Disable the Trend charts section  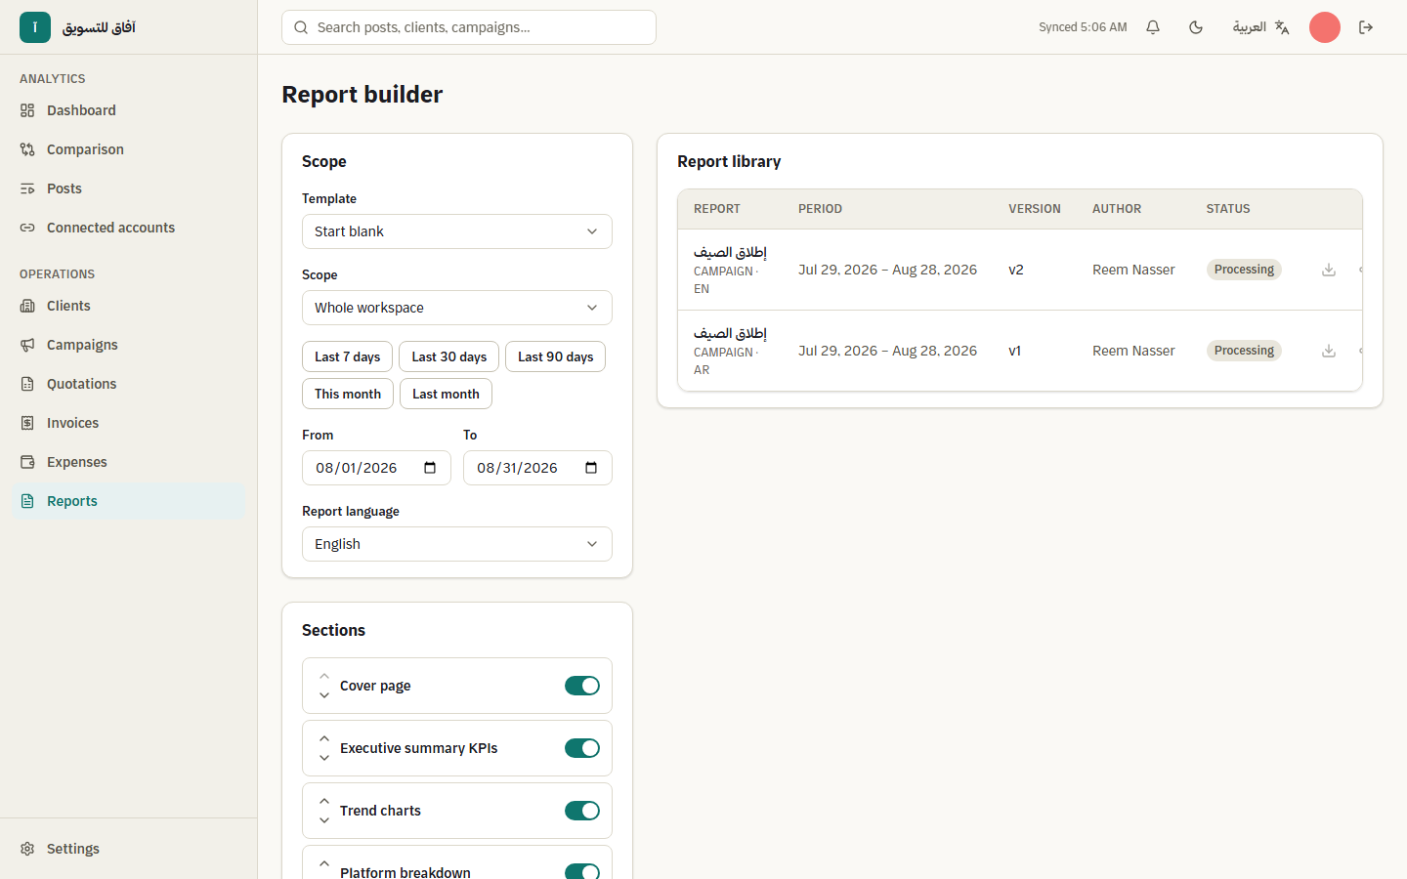pos(582,811)
